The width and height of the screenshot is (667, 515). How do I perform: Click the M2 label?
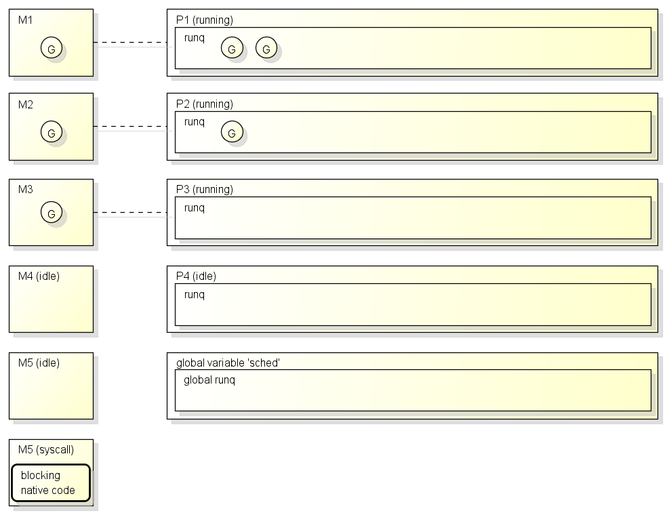click(x=26, y=104)
